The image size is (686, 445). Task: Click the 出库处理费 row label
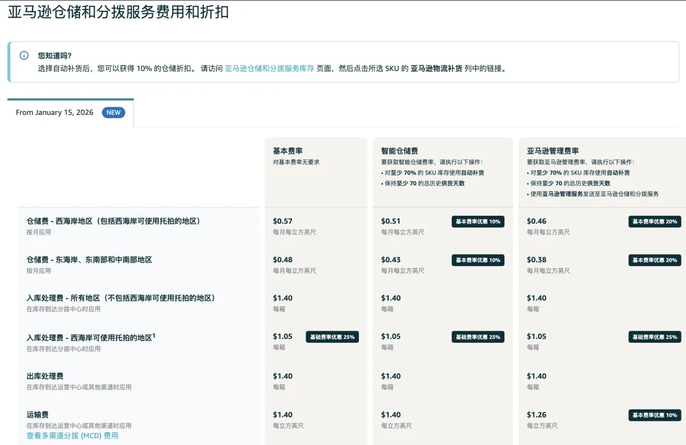point(45,376)
